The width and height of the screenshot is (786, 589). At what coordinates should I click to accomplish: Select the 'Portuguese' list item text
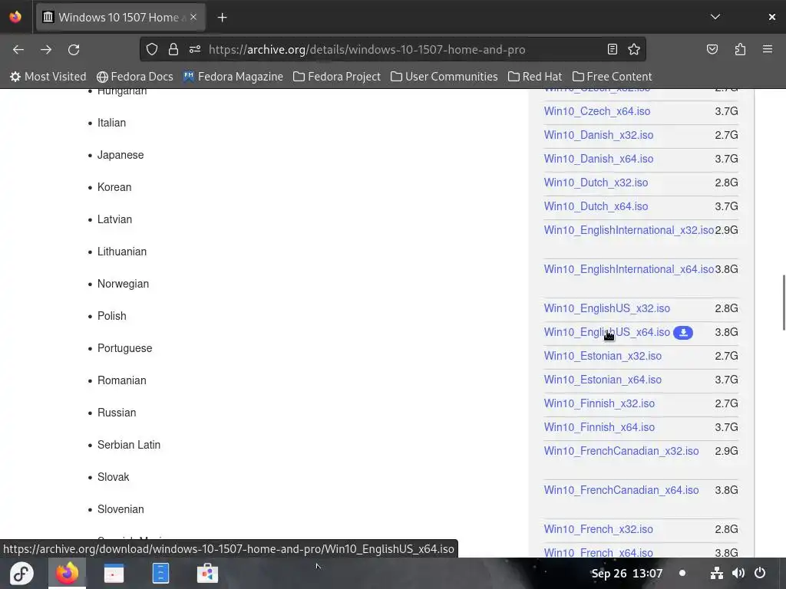point(125,349)
